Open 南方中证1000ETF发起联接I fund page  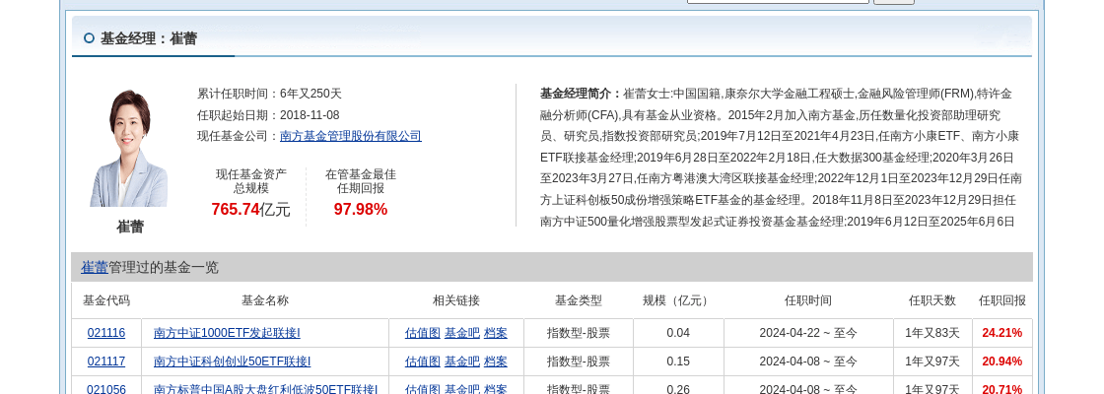227,333
